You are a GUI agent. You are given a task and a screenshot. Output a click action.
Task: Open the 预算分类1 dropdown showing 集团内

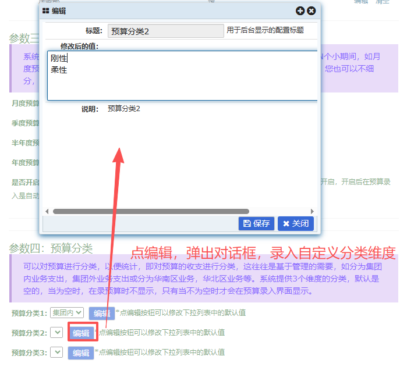pos(66,313)
